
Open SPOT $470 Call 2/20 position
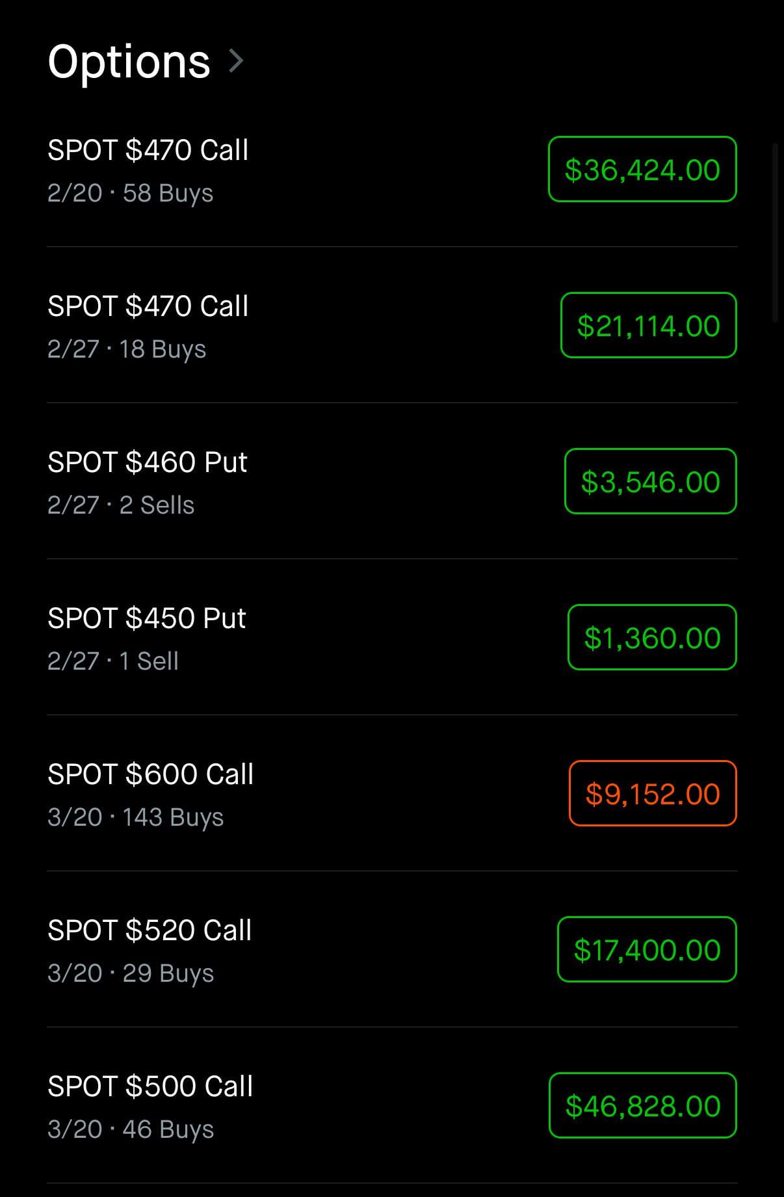click(148, 151)
